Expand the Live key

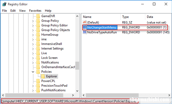(33, 53)
